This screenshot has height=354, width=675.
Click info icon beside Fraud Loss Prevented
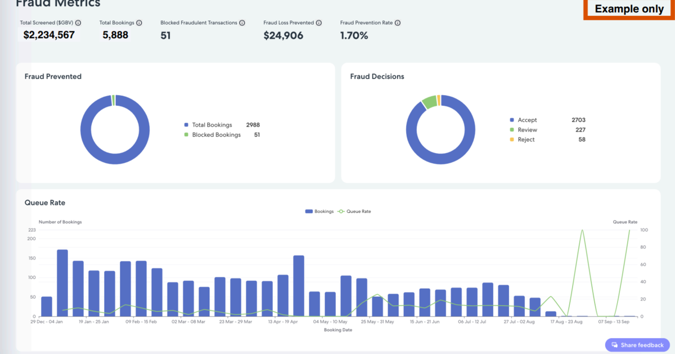click(x=319, y=23)
